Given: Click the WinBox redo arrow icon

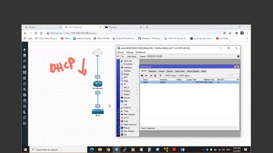Looking at the screenshot, I should [123, 57].
